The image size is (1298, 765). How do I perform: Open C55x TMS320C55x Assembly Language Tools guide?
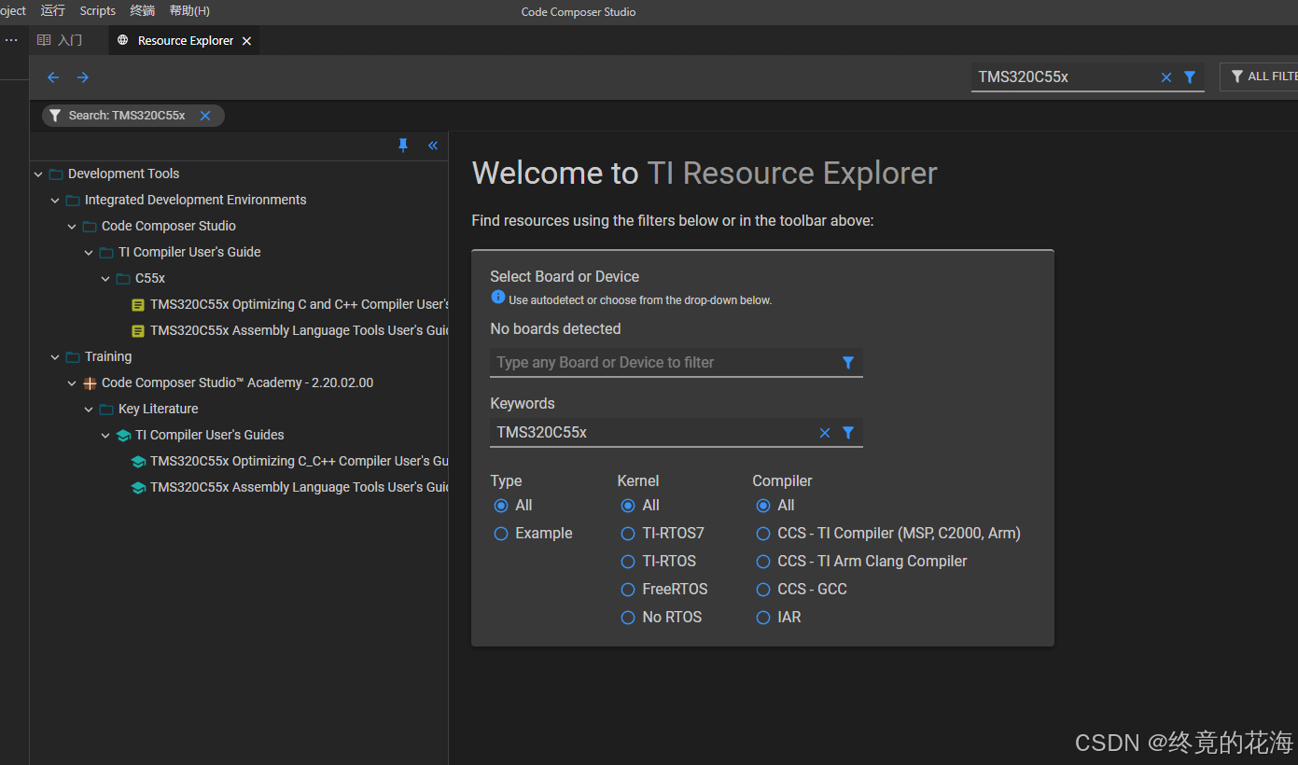pos(300,330)
